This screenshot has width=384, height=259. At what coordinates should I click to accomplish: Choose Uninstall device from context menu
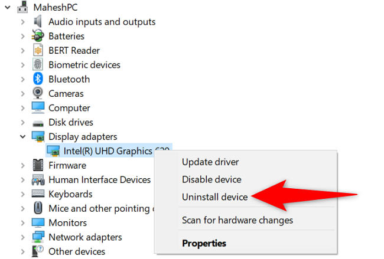click(x=215, y=197)
